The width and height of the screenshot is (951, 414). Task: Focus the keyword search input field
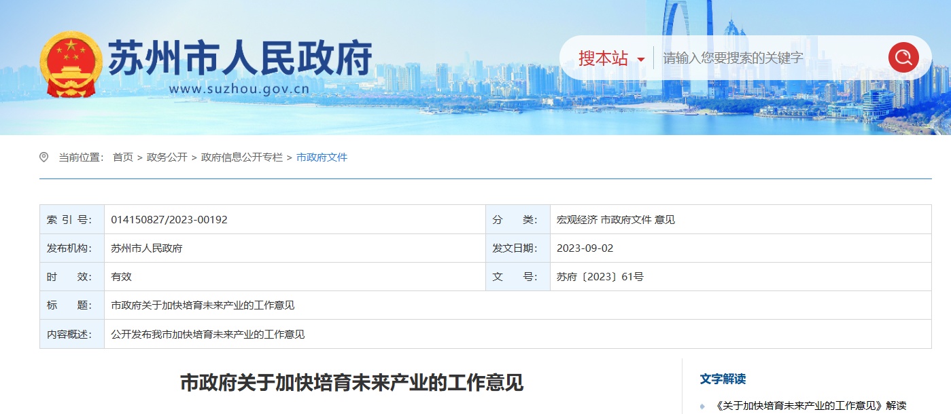coord(768,58)
